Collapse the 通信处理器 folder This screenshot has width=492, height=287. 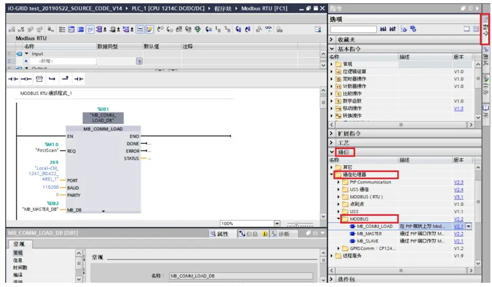(332, 175)
